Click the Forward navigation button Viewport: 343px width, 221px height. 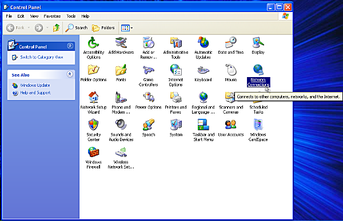tap(39, 28)
